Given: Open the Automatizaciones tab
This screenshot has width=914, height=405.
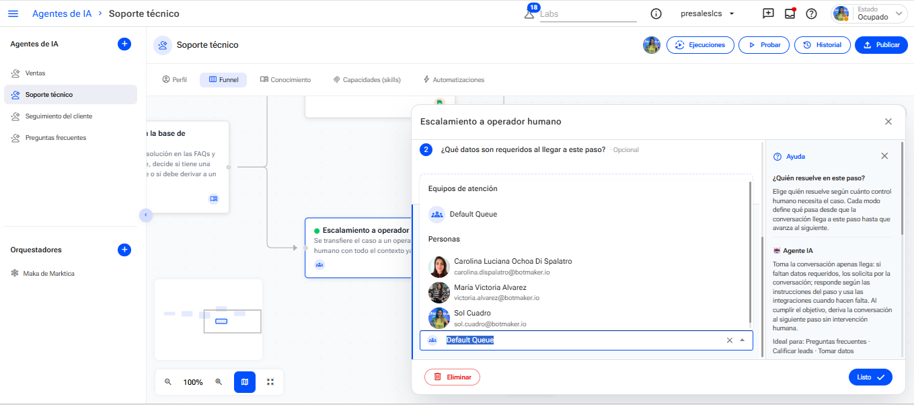Looking at the screenshot, I should coord(454,79).
